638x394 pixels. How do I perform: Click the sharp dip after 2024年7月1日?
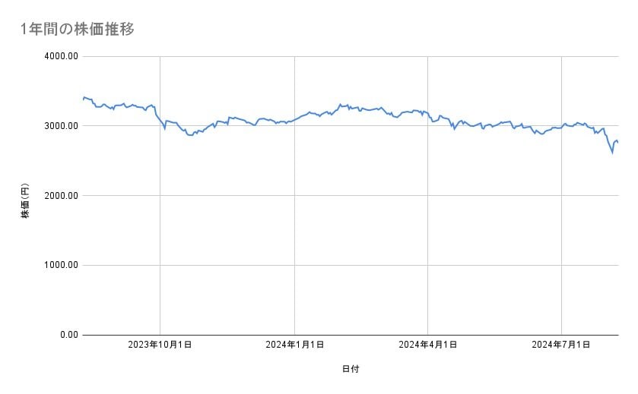612,152
